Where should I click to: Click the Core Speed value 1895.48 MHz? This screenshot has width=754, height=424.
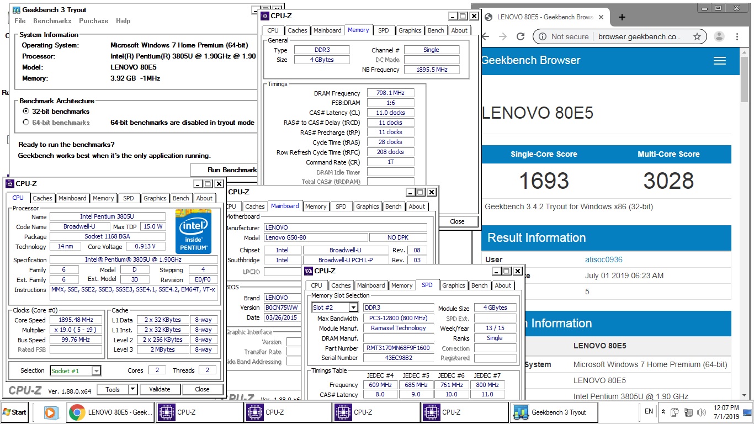[76, 320]
